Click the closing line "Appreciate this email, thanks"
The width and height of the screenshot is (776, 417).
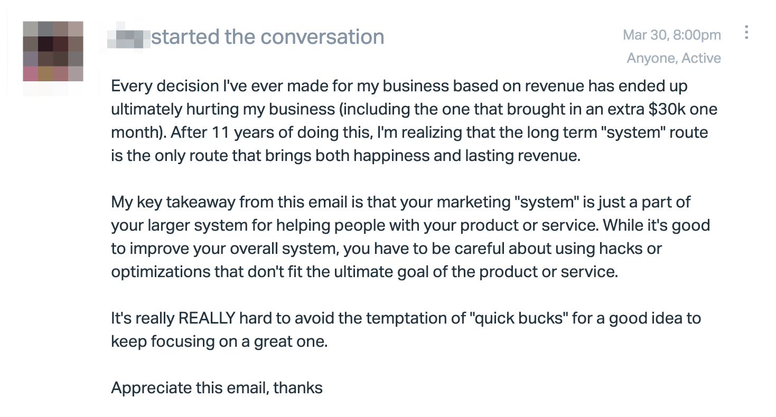(x=217, y=388)
